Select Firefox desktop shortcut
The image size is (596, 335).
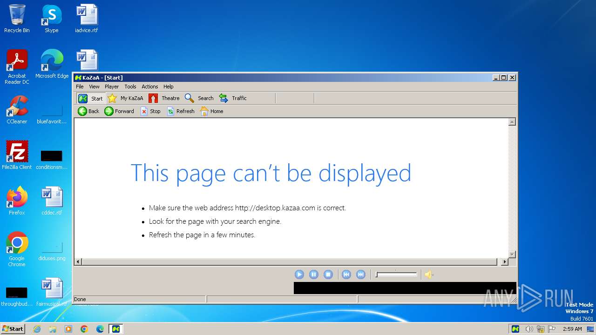(x=17, y=201)
